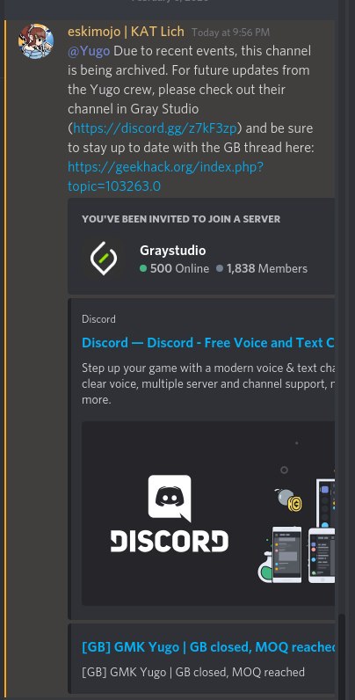Click the gray members status dot

(220, 268)
